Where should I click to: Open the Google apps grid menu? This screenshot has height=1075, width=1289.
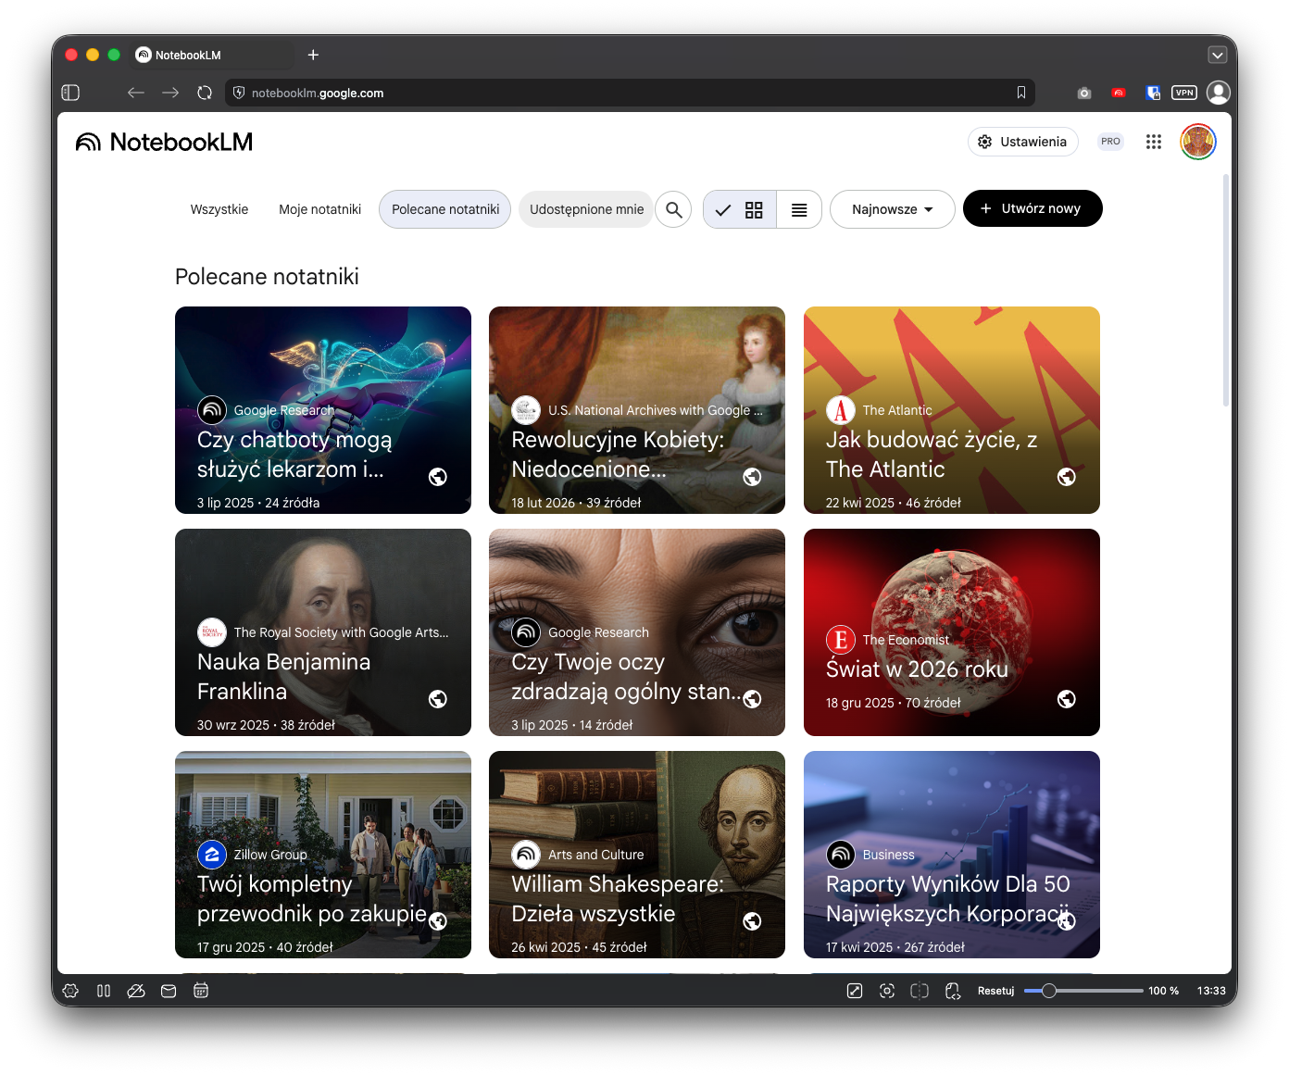coord(1153,142)
